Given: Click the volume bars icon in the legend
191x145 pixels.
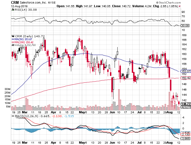Looking at the screenshot, I should [x=13, y=45].
